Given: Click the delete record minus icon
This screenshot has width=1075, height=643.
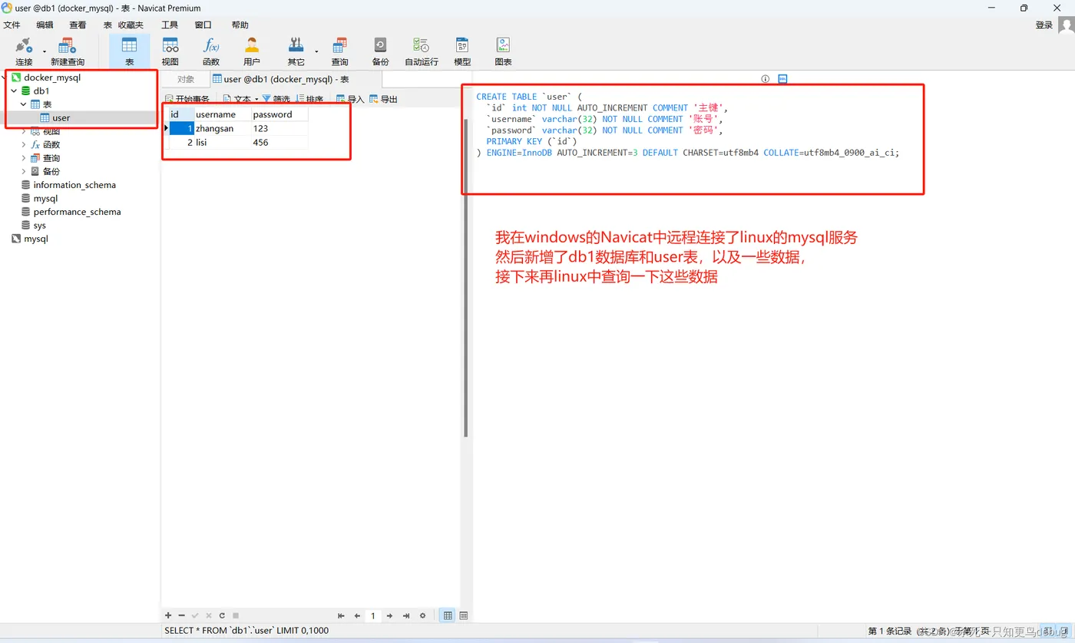Looking at the screenshot, I should point(181,615).
